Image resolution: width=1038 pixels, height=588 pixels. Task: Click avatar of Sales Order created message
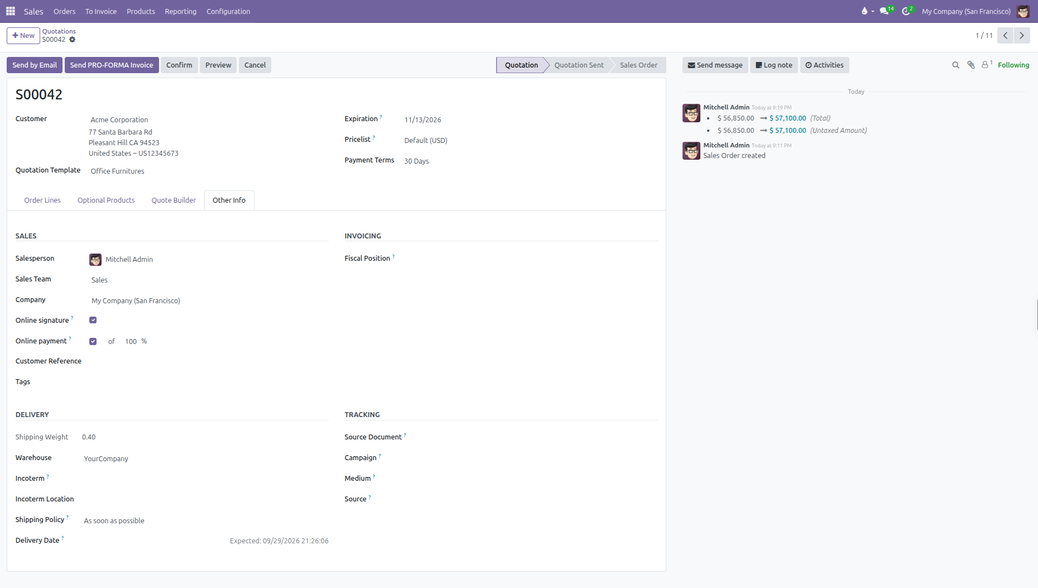(691, 151)
